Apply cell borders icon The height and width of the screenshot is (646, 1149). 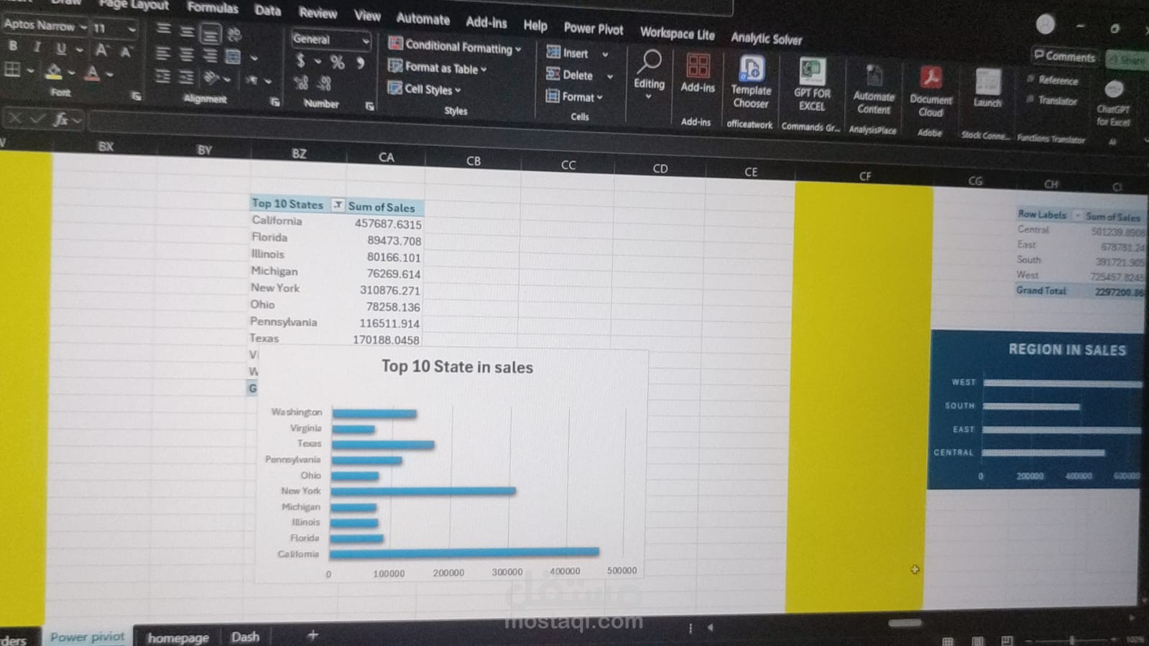13,70
